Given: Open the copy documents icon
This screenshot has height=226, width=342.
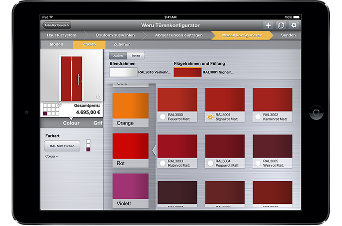Looking at the screenshot, I should tap(281, 25).
